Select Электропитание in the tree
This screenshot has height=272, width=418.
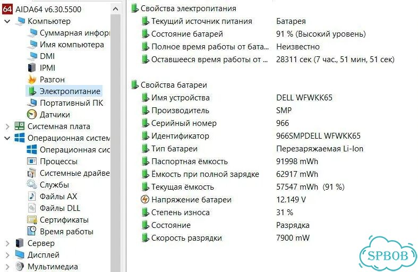(x=70, y=91)
